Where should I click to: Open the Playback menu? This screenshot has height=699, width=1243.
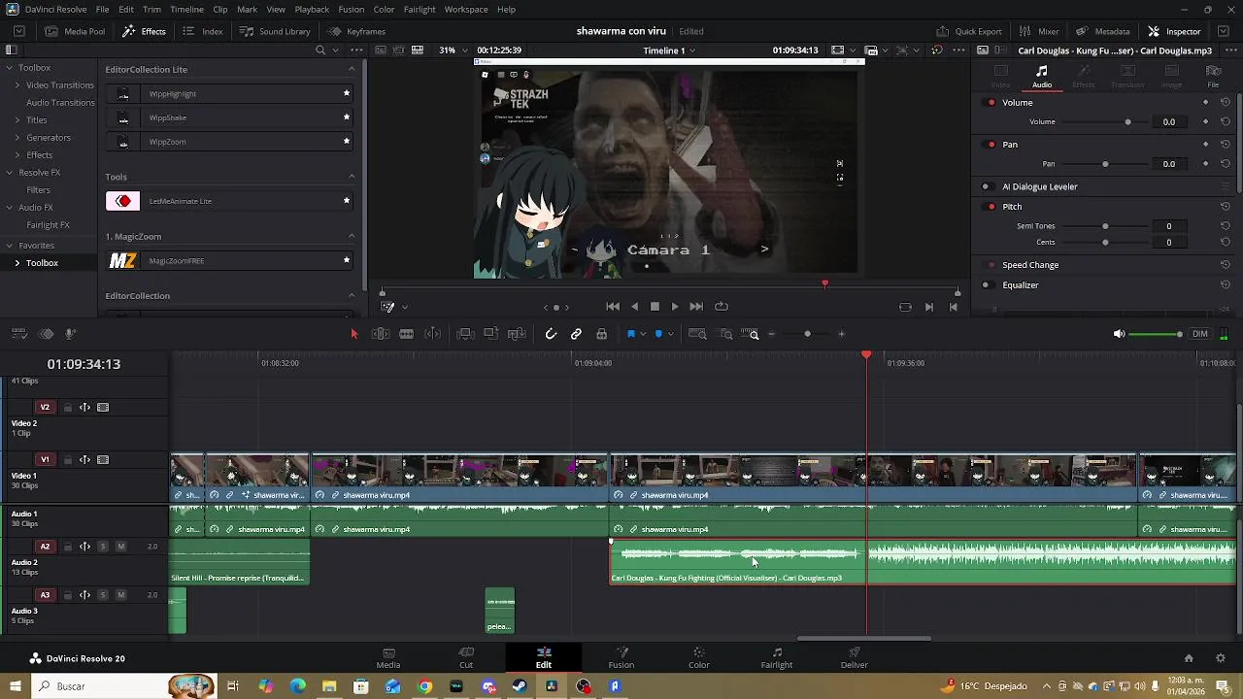click(x=312, y=9)
